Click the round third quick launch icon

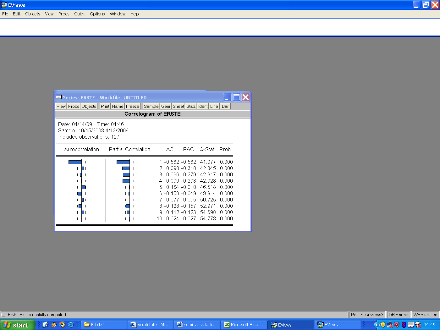click(x=62, y=325)
